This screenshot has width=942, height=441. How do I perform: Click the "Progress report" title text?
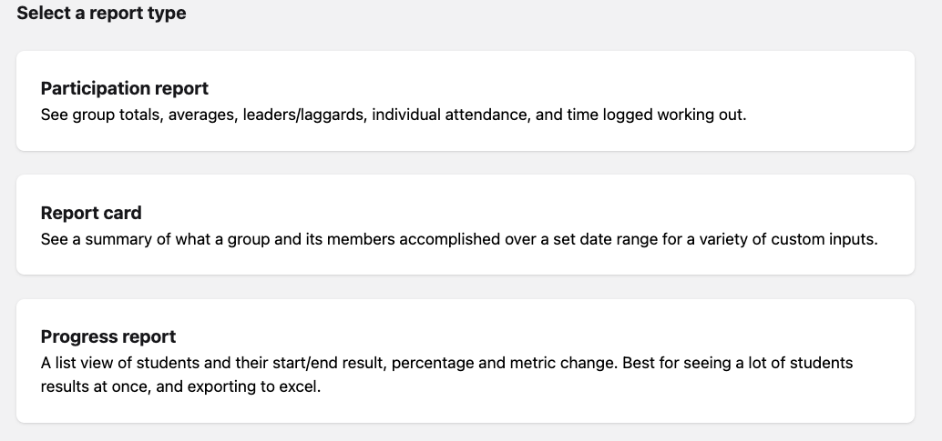pyautogui.click(x=108, y=336)
